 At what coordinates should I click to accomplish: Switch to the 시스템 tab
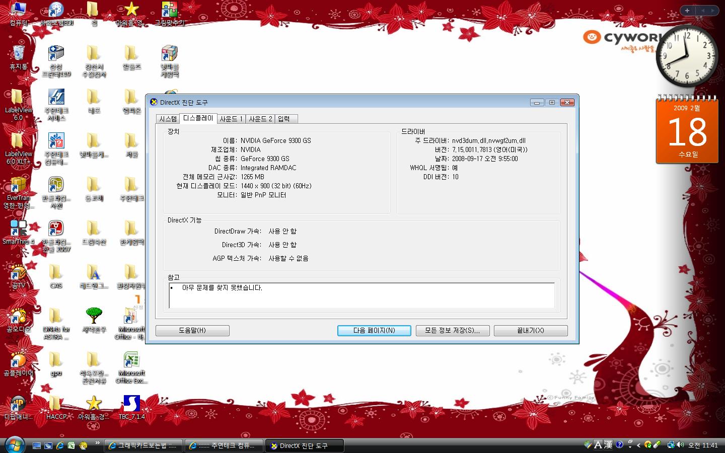(168, 119)
